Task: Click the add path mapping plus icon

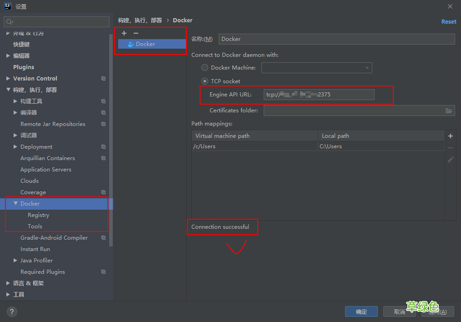Action: (451, 136)
